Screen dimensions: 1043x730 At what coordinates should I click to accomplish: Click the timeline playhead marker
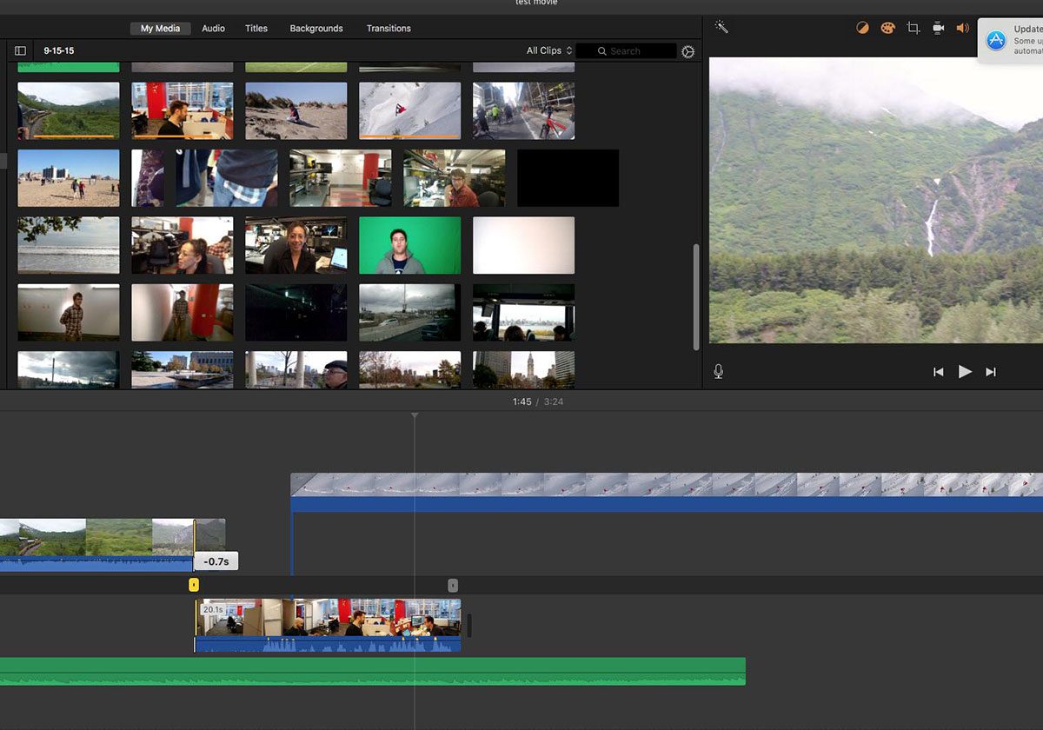(x=415, y=416)
